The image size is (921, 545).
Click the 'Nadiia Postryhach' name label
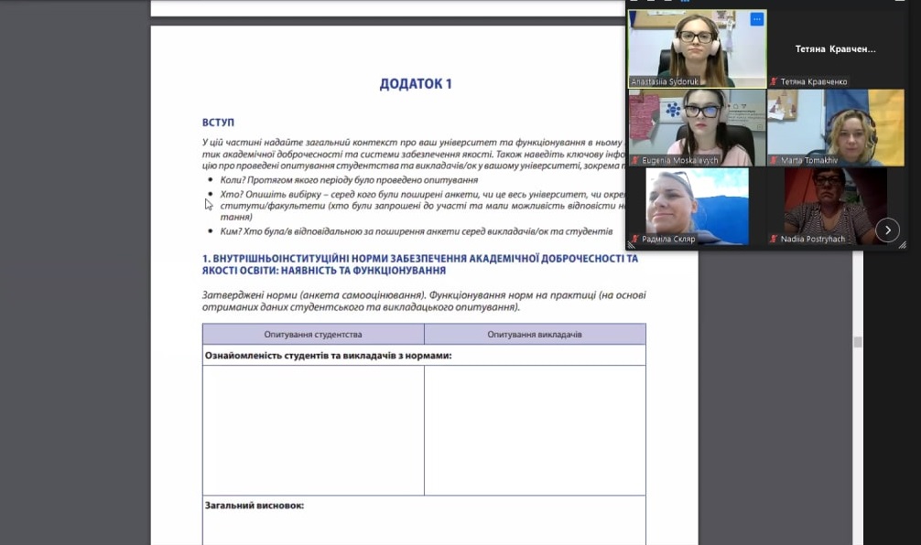point(812,239)
